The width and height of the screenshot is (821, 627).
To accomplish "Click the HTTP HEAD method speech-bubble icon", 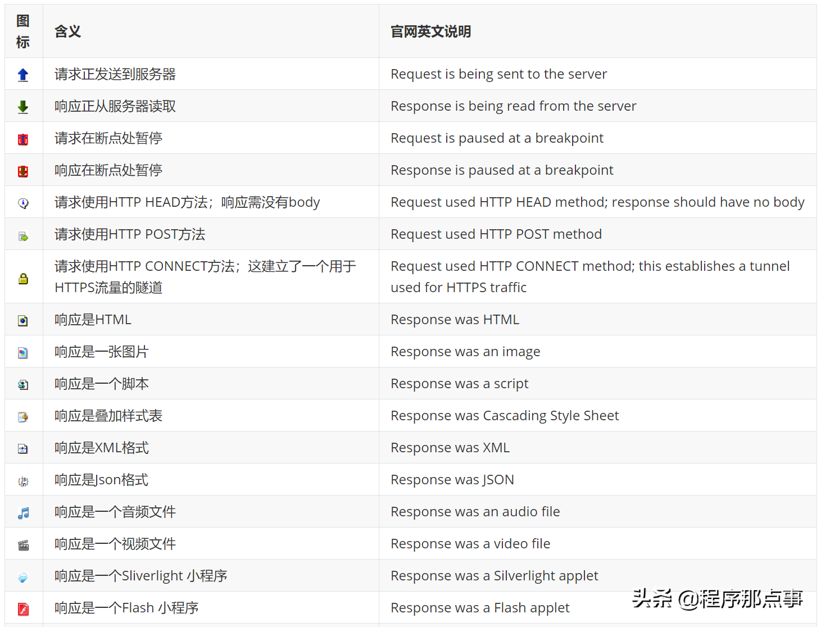I will 23,202.
